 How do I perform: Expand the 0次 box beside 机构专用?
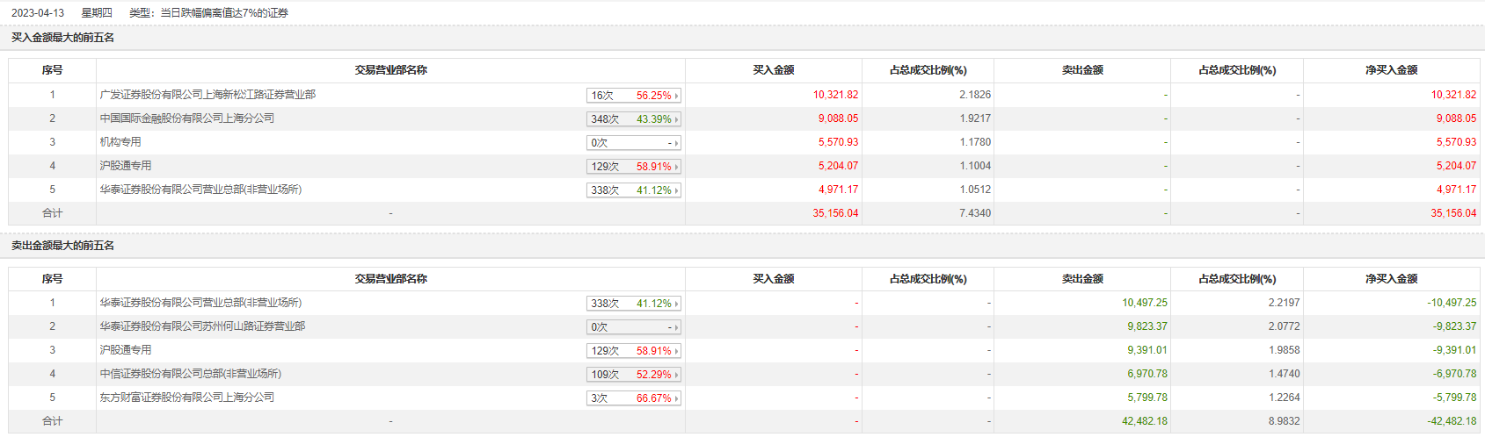pyautogui.click(x=633, y=143)
